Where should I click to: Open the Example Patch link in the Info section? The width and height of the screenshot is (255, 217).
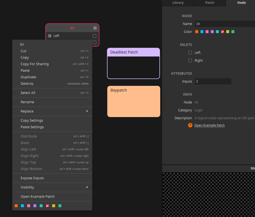209,125
